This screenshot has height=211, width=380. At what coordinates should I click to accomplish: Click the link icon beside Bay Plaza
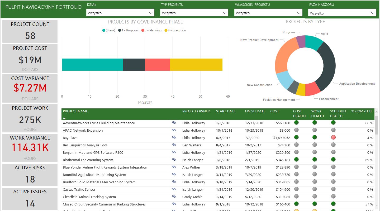174,138
